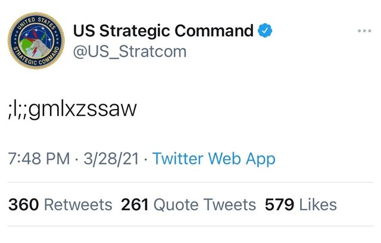This screenshot has height=243, width=381.
Task: Click the number 579 like count
Action: [280, 205]
